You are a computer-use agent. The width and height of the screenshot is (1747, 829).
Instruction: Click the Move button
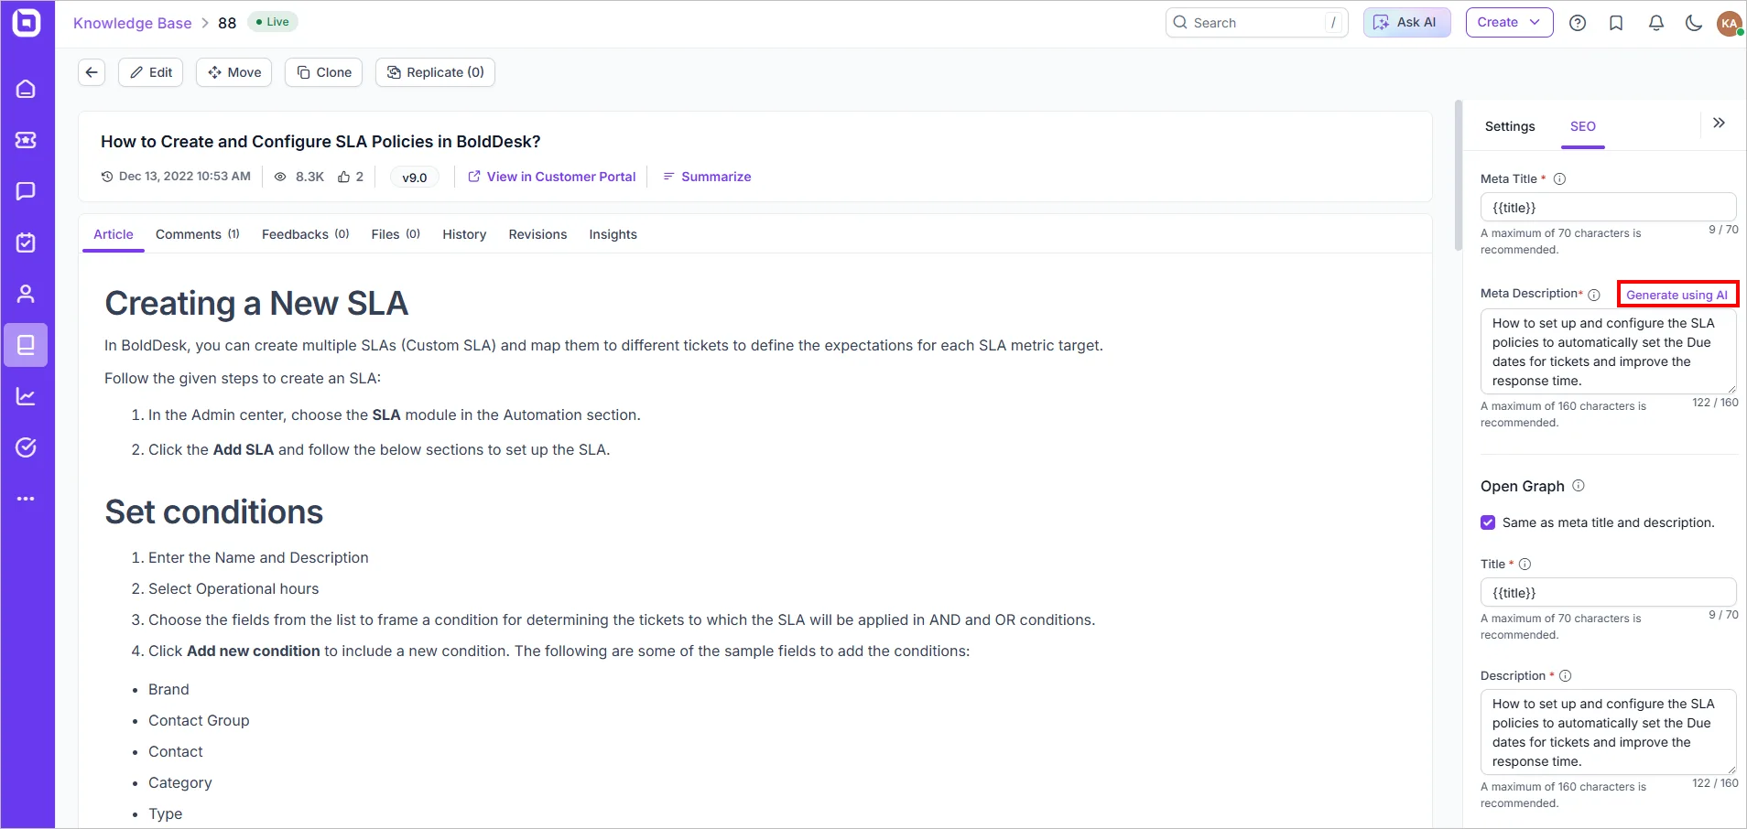pos(233,72)
